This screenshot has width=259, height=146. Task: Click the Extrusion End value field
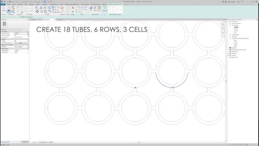point(21,33)
